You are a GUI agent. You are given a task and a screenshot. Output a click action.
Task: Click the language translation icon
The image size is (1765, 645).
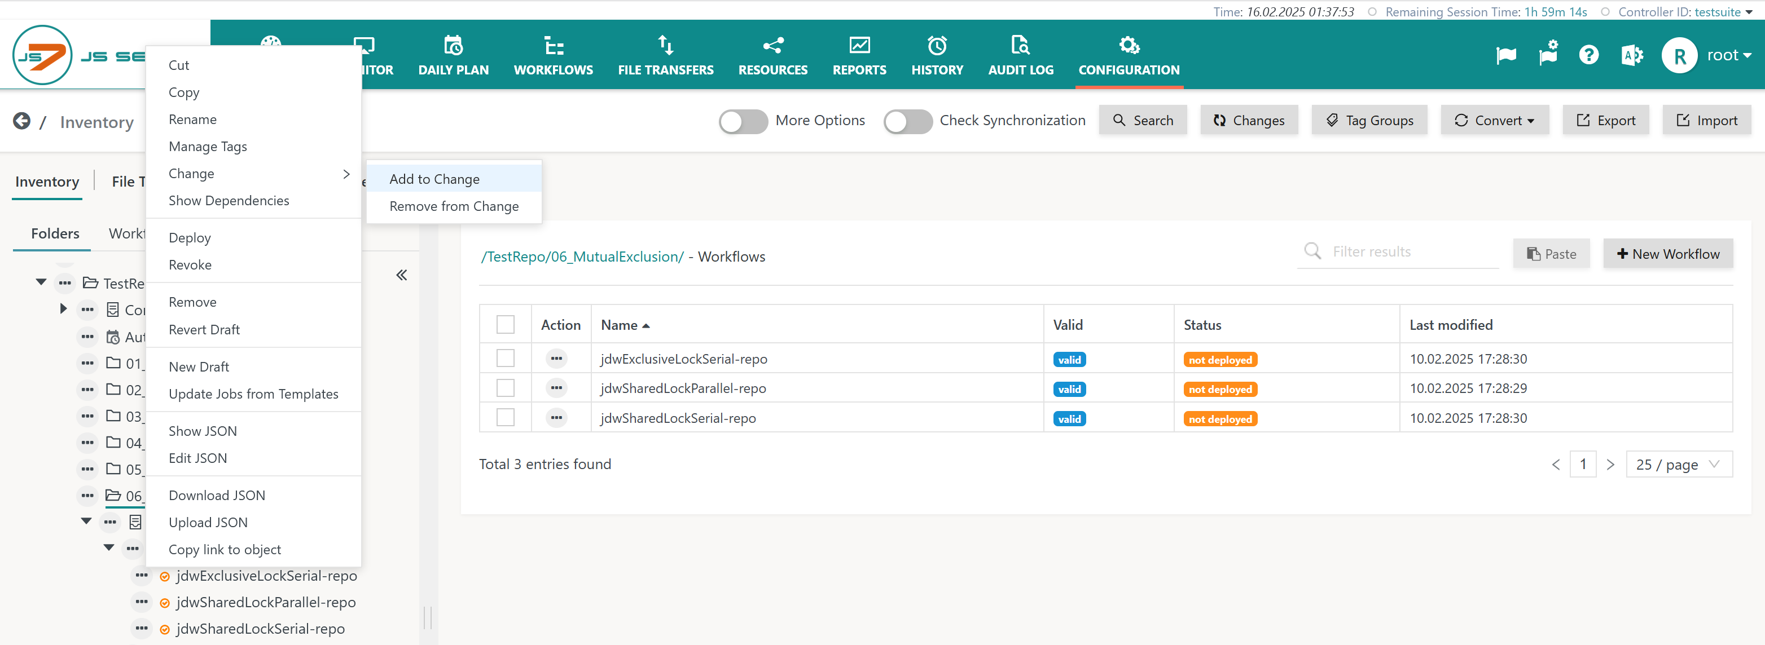(1631, 55)
